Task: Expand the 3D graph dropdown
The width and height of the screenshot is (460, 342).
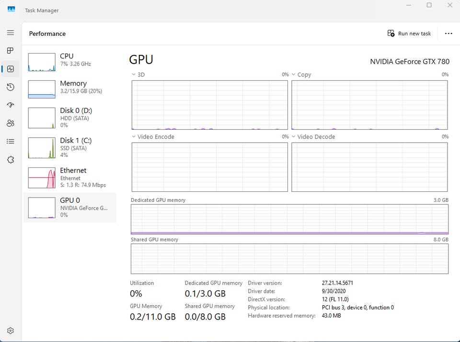Action: pos(134,75)
